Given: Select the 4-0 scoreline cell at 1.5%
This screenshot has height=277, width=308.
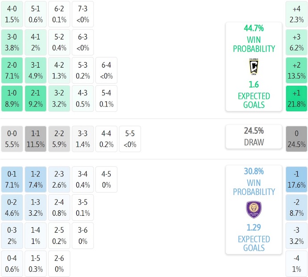Looking at the screenshot, I should (12, 14).
